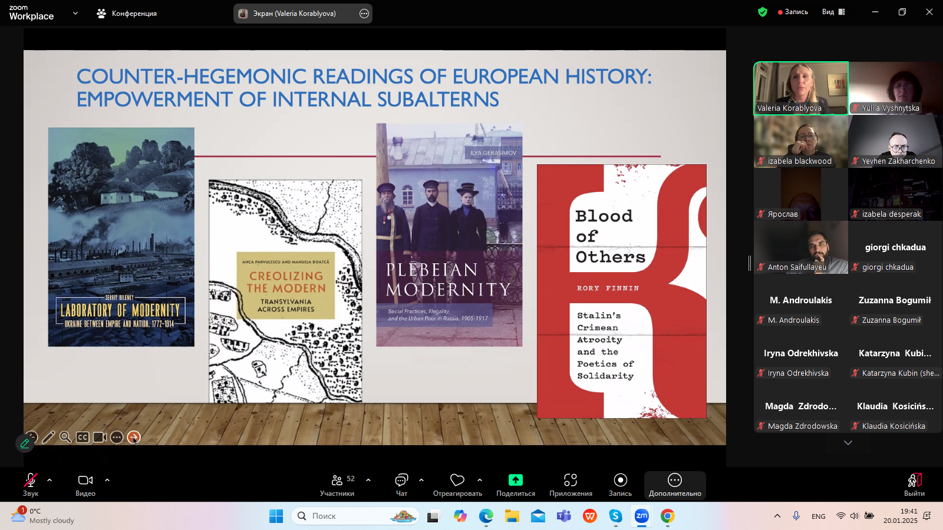
Task: Open Google Chrome from the Windows taskbar
Action: pyautogui.click(x=667, y=516)
